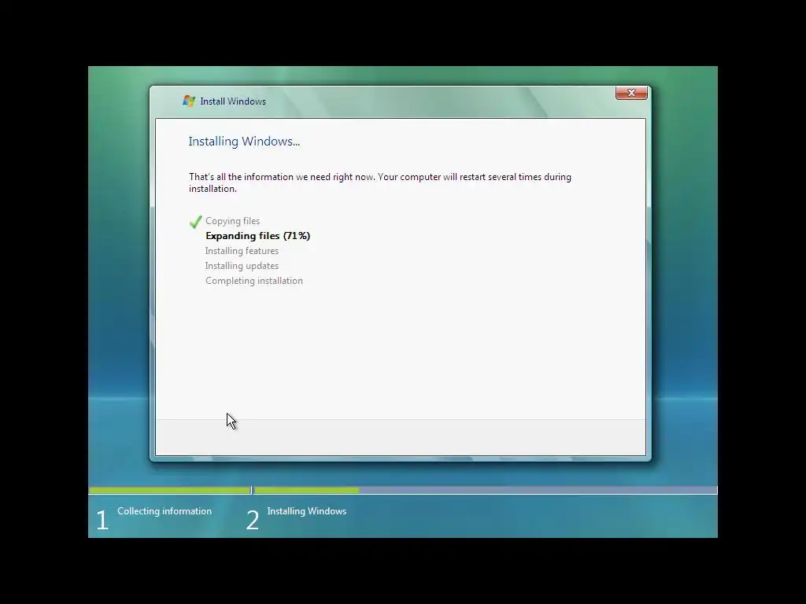The image size is (806, 604).
Task: Select the 'Installing updates' step
Action: (242, 266)
